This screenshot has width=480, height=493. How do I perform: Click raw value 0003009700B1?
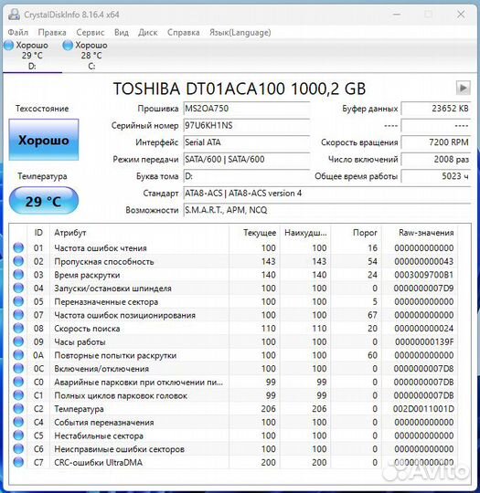point(424,275)
